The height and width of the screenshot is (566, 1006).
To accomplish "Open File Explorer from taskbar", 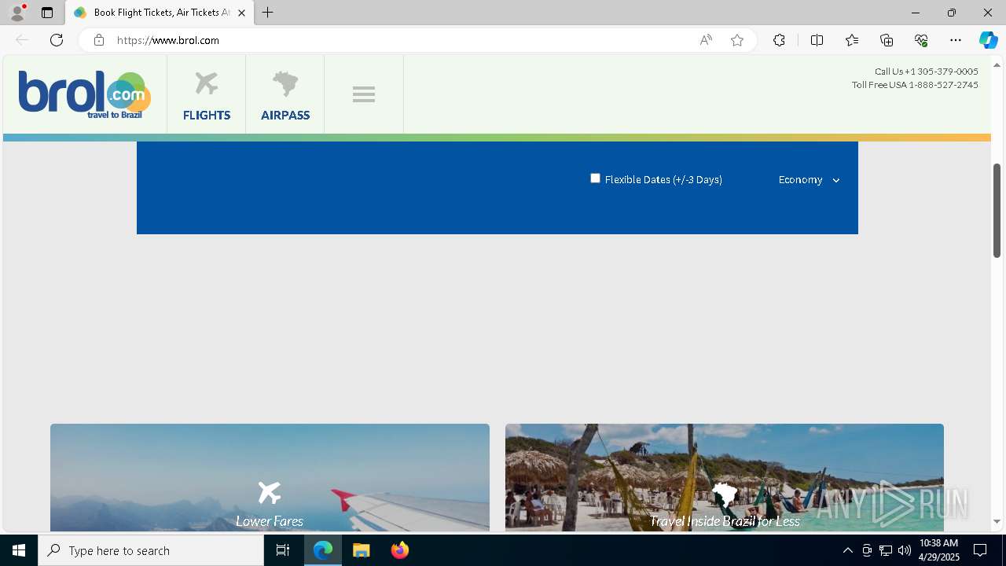I will click(x=361, y=550).
